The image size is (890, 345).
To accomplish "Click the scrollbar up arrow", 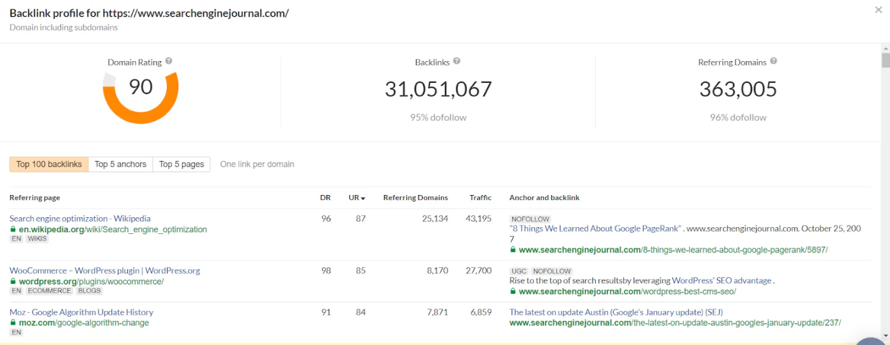I will click(885, 48).
